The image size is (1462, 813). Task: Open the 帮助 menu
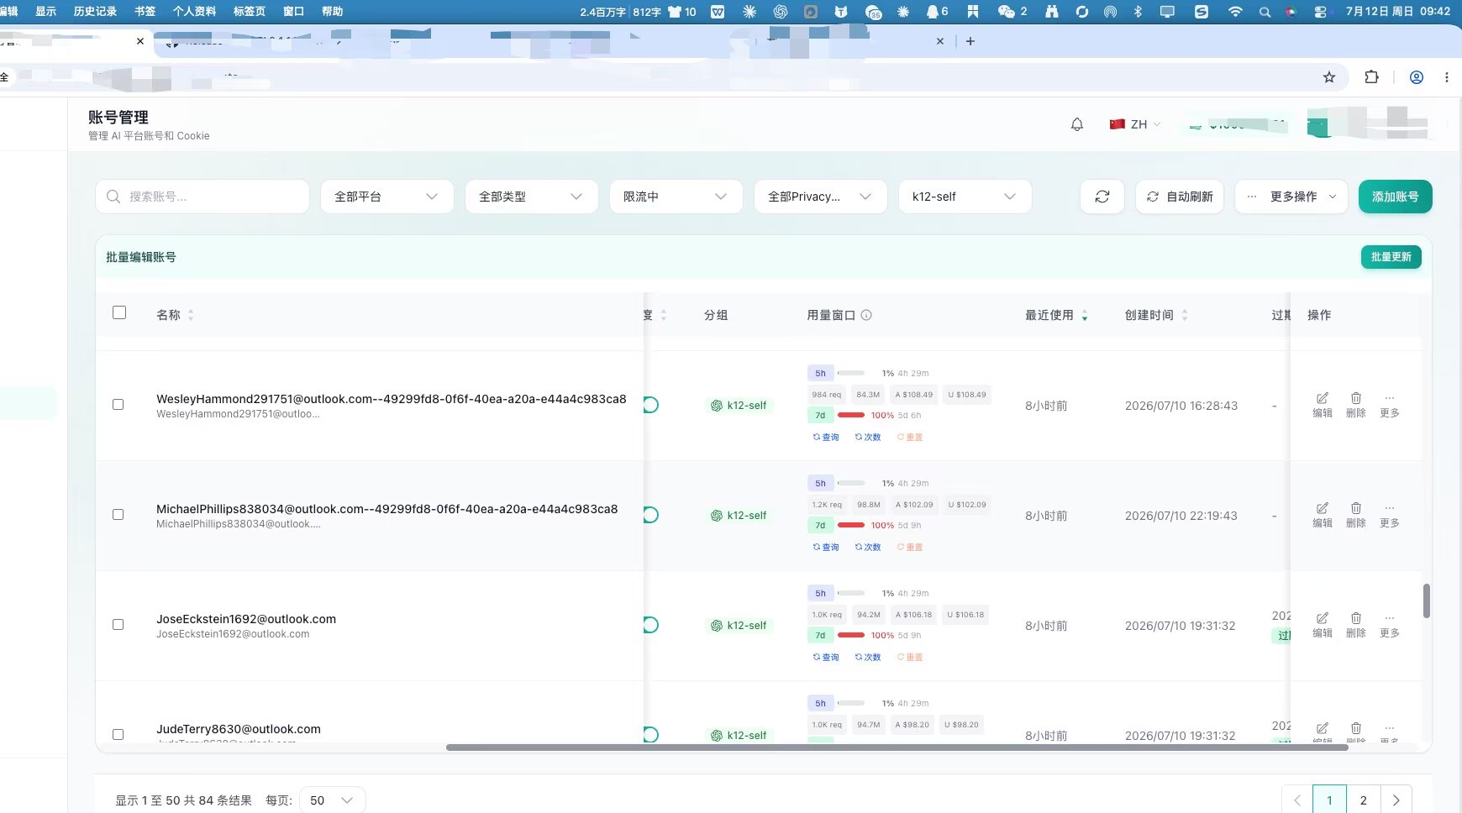pos(332,12)
